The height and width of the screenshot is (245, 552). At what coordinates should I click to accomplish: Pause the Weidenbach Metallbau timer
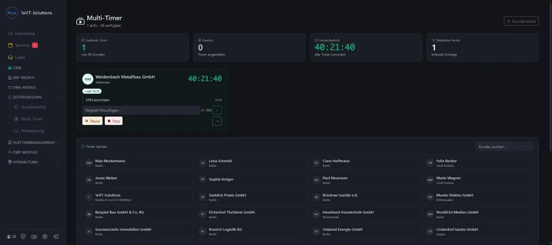[92, 121]
